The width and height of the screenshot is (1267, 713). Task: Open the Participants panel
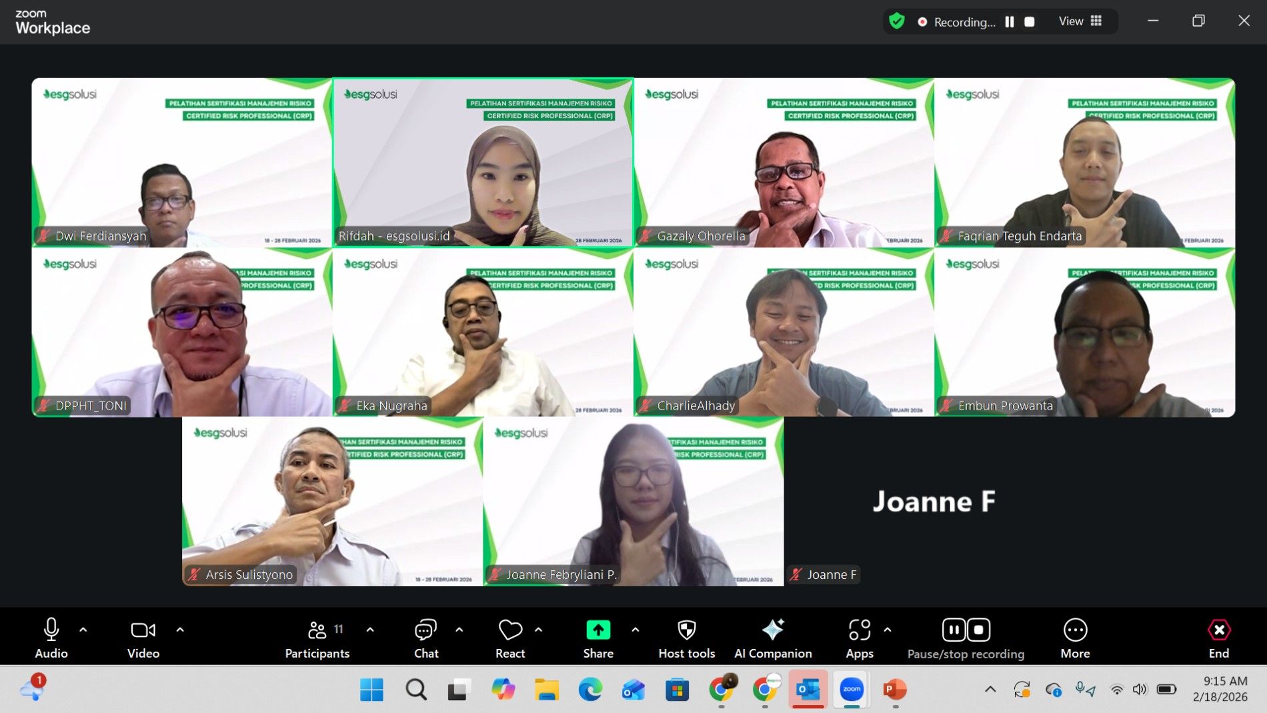click(317, 637)
